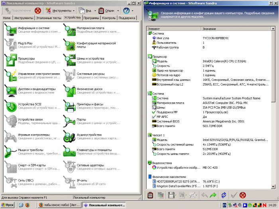This screenshot has height=209, width=279.
Task: Switch to the 'Программы' tab
Action: [x=91, y=18]
